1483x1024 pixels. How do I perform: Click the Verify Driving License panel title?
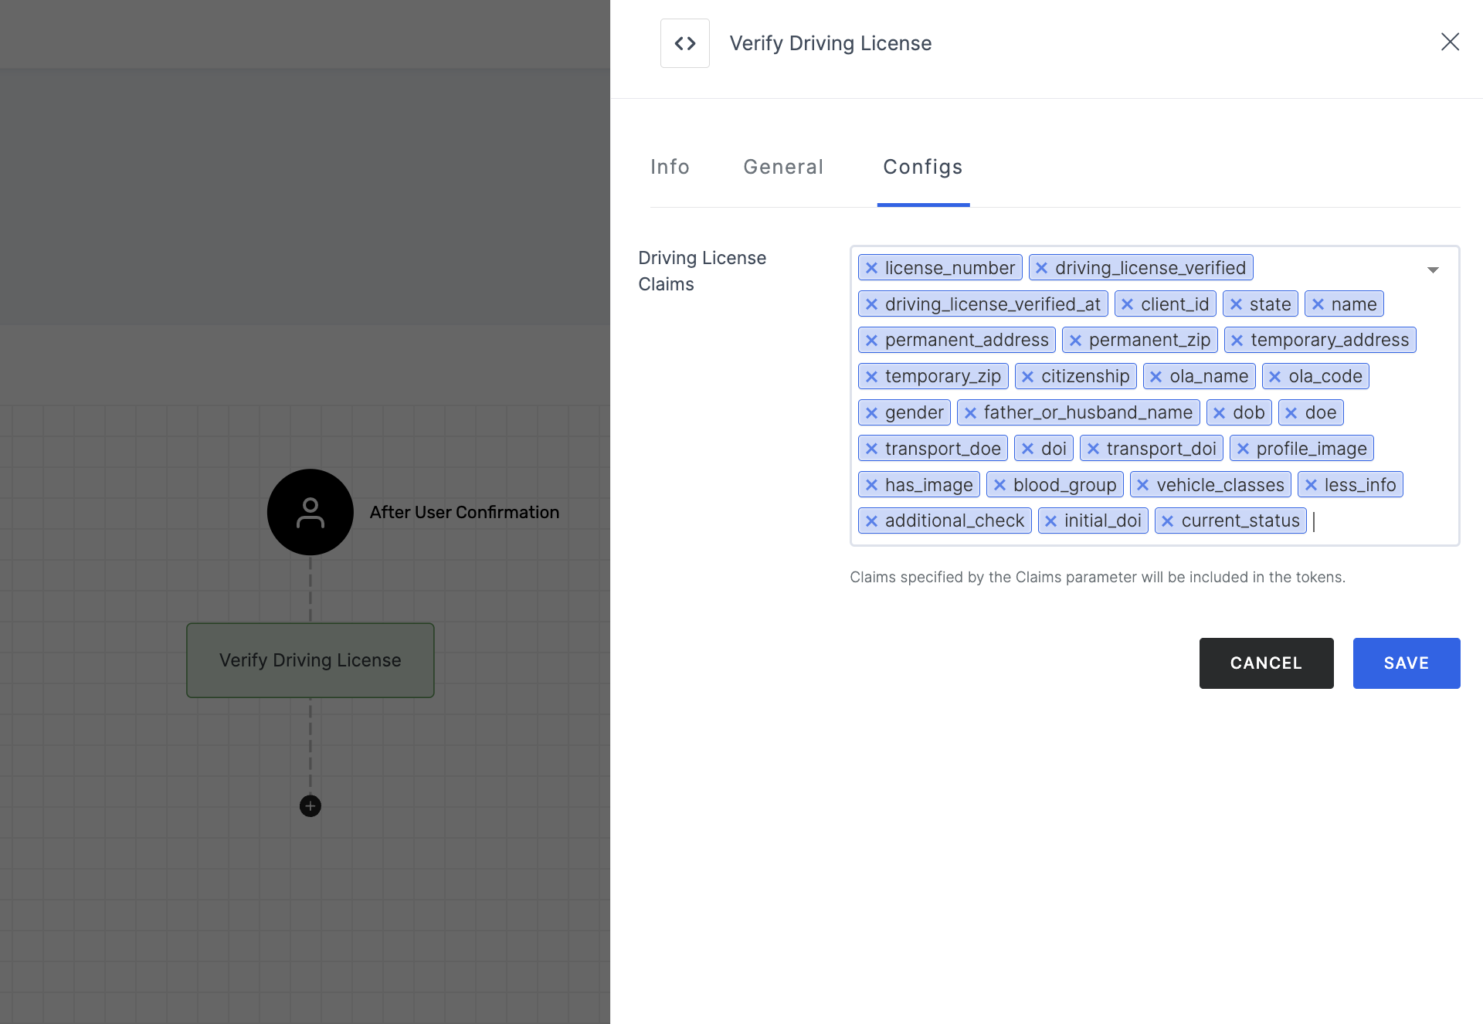(830, 43)
